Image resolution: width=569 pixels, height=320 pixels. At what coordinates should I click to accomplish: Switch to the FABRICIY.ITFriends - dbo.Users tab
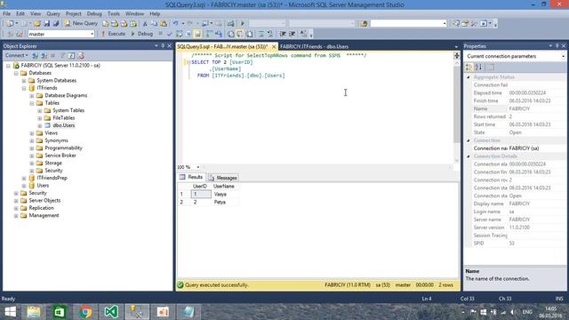click(314, 46)
